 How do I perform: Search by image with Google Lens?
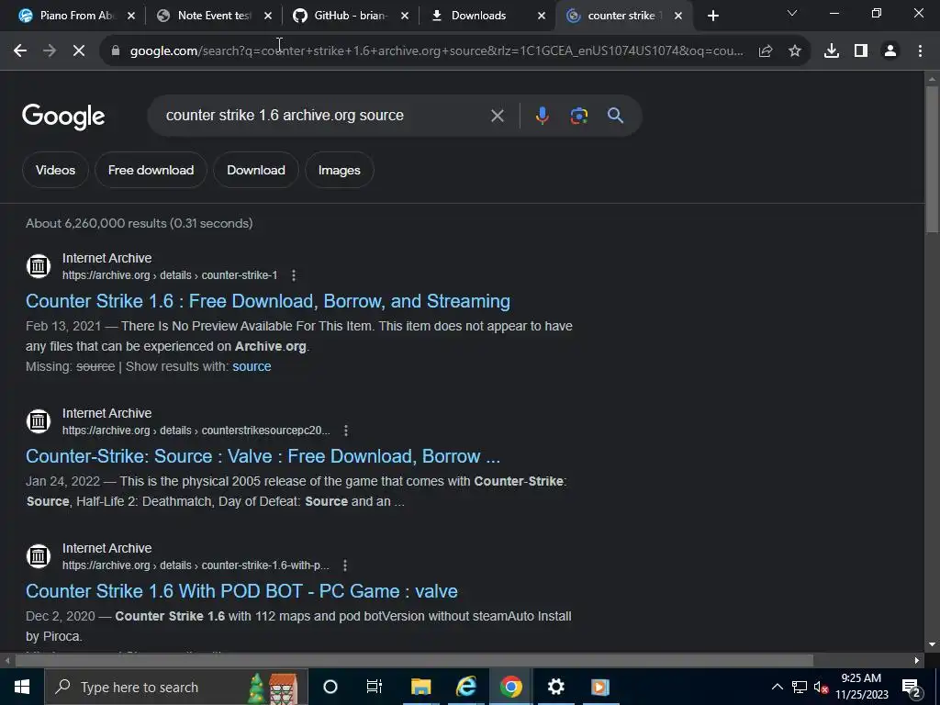579,116
